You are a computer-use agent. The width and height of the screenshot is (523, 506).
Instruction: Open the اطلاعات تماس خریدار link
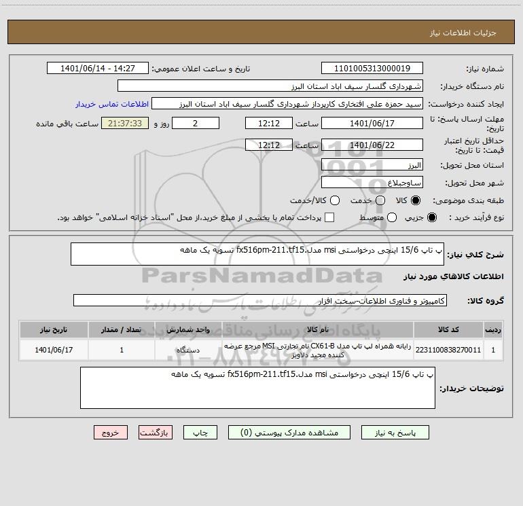click(x=112, y=104)
